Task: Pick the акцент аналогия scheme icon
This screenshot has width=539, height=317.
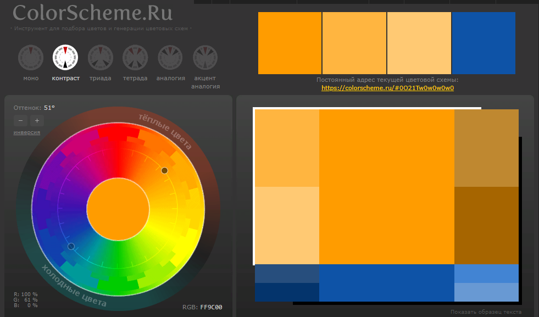Action: coord(205,58)
